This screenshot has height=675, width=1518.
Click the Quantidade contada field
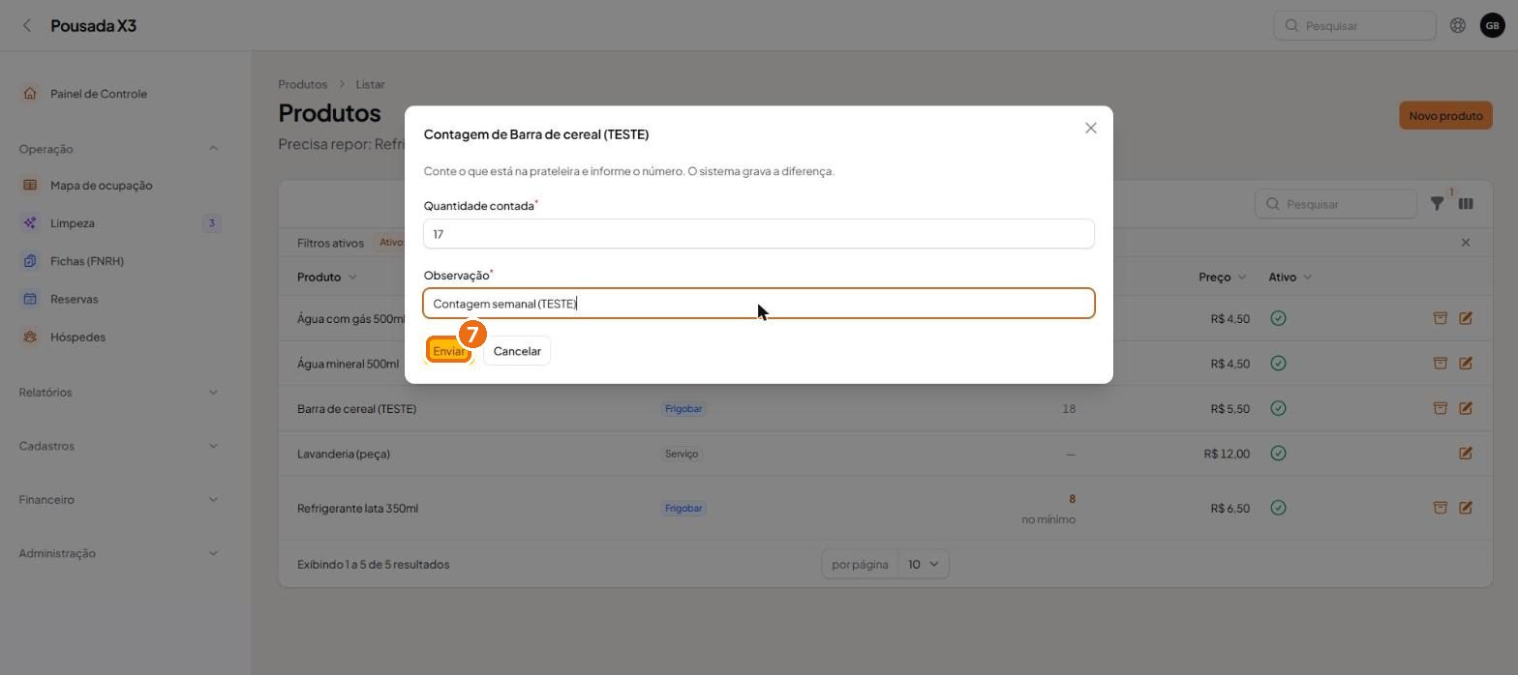759,234
